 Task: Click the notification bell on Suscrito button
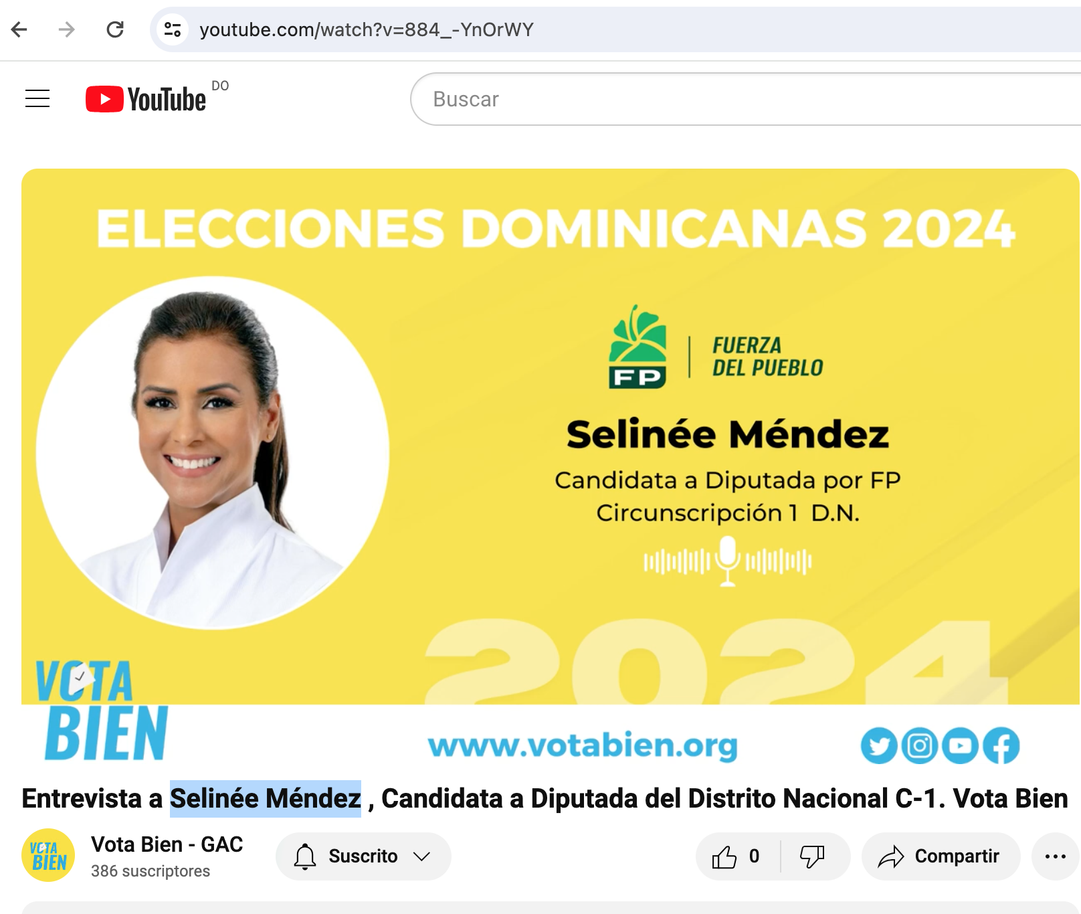(305, 856)
